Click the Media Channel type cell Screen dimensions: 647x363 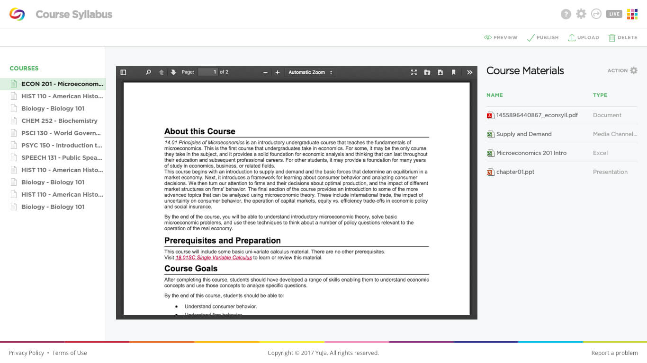pyautogui.click(x=615, y=134)
